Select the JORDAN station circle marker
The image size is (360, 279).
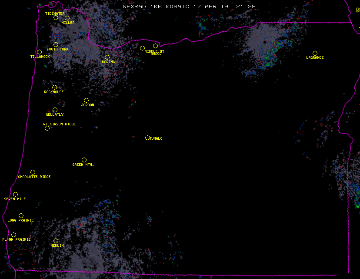click(86, 101)
